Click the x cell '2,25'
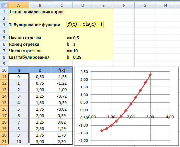This screenshot has width=180, height=147. [x=40, y=122]
